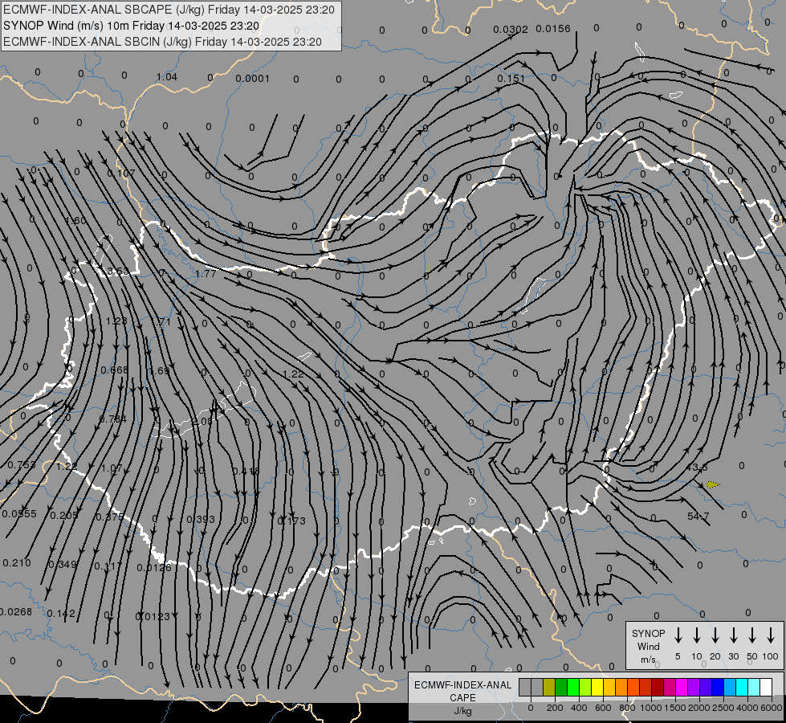
Task: Click the 0.0156 value near top
Action: 553,29
